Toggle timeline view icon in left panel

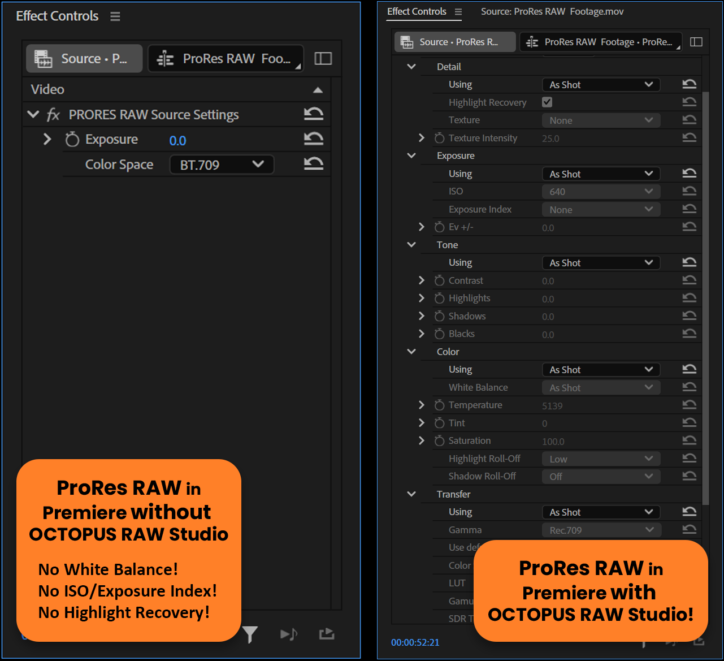[323, 58]
